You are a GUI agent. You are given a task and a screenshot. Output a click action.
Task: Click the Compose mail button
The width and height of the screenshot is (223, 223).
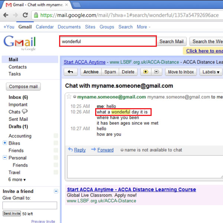point(23,87)
